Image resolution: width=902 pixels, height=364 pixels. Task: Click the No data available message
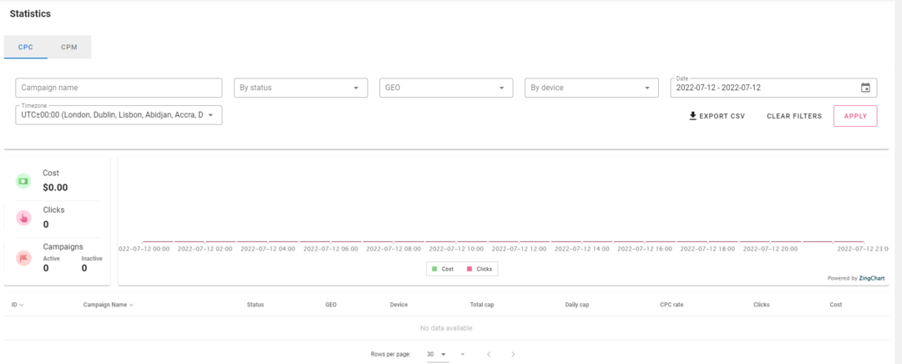pos(446,328)
